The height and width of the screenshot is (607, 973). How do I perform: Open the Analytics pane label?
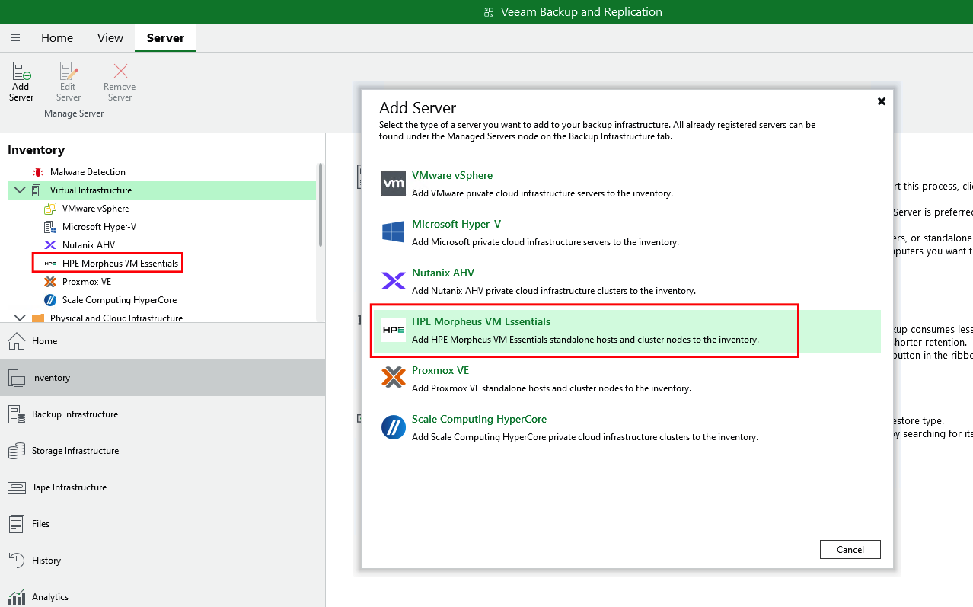pos(50,597)
